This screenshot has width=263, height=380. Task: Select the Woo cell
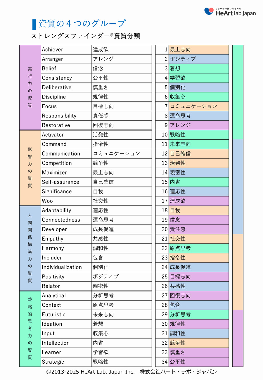click(x=66, y=201)
